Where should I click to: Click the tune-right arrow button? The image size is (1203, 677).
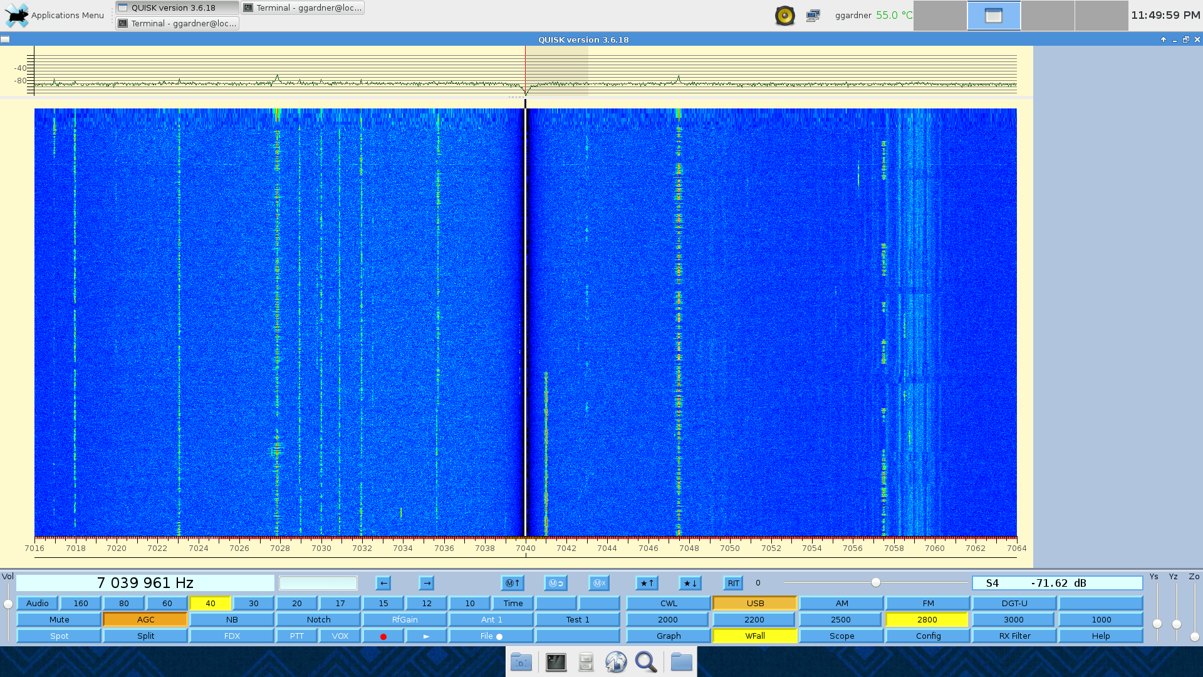(x=427, y=583)
